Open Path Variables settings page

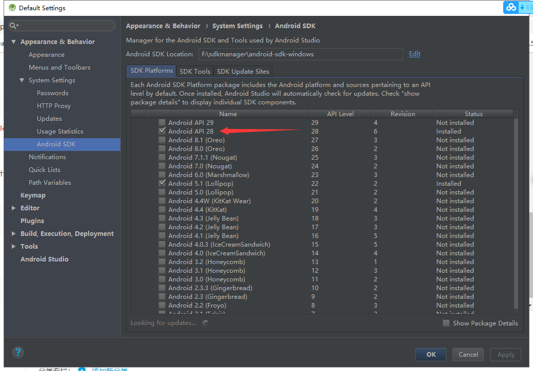point(50,183)
